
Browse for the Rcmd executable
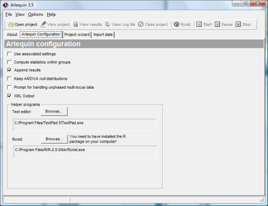point(54,139)
